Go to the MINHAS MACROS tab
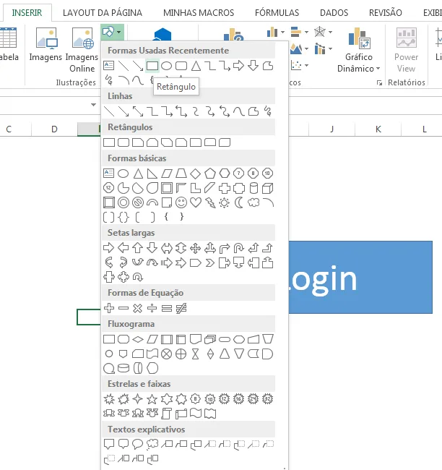The image size is (442, 470). [x=199, y=12]
